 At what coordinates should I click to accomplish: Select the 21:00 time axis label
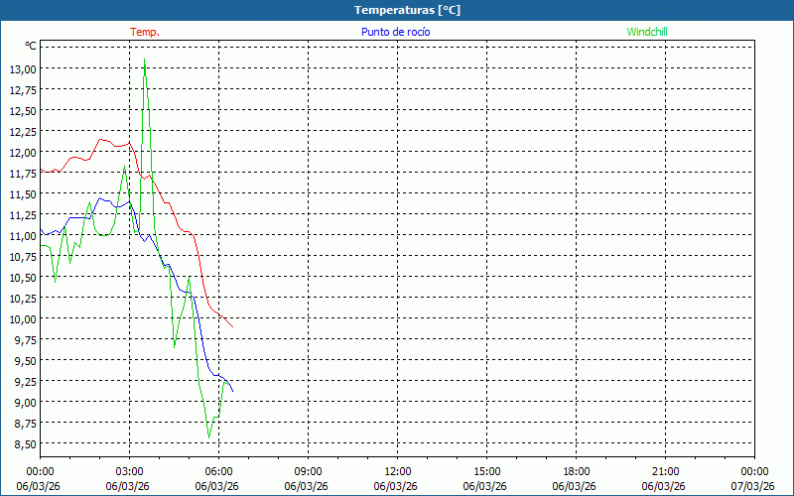665,471
